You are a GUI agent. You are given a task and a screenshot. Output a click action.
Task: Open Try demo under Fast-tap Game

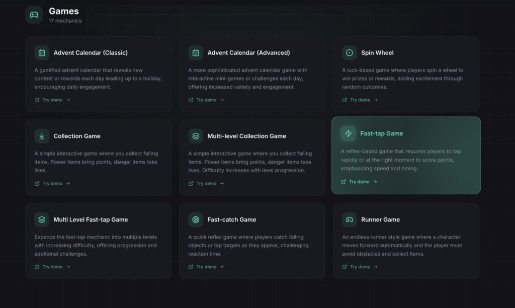tap(359, 182)
